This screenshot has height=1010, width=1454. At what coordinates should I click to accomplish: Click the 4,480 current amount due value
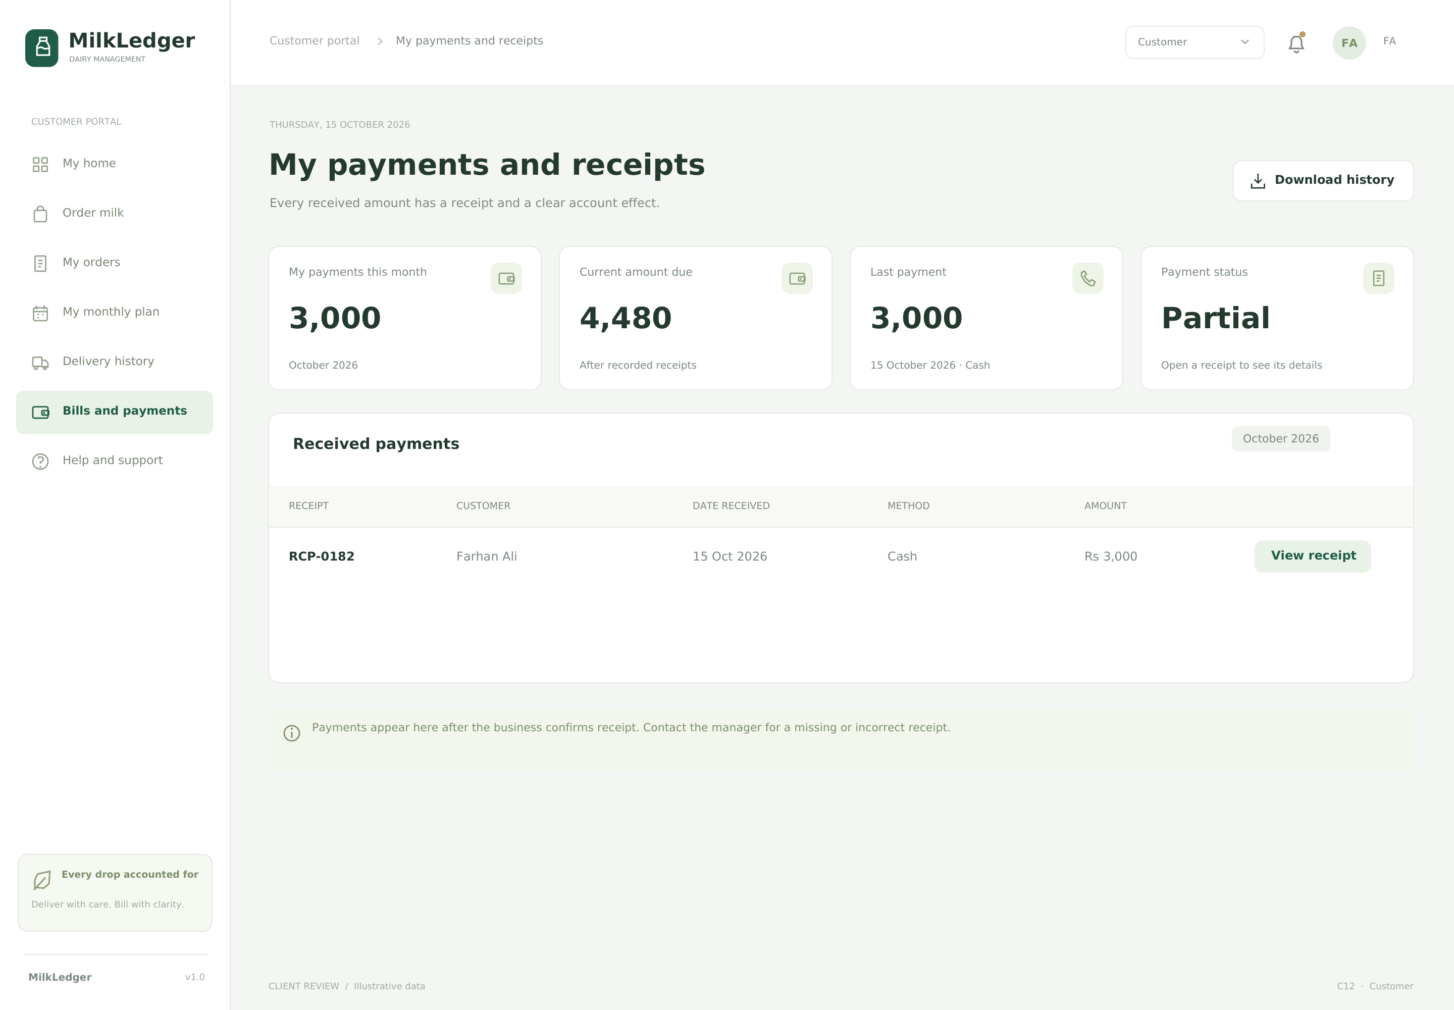[x=626, y=318]
